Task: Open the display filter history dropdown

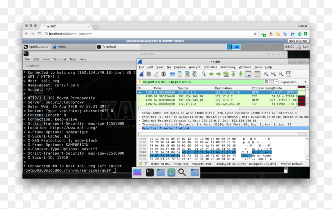Action: [276, 82]
